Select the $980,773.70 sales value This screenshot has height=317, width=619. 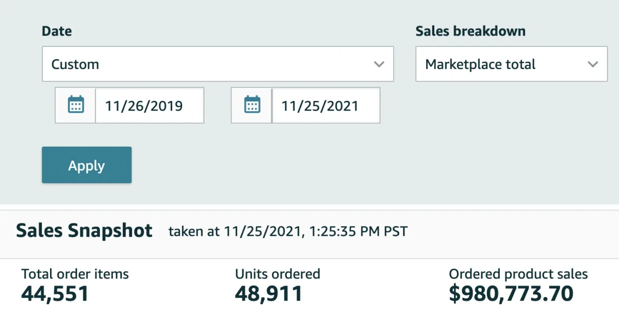pyautogui.click(x=511, y=293)
